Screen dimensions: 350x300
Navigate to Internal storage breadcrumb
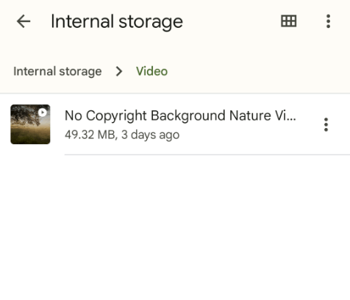coord(57,71)
